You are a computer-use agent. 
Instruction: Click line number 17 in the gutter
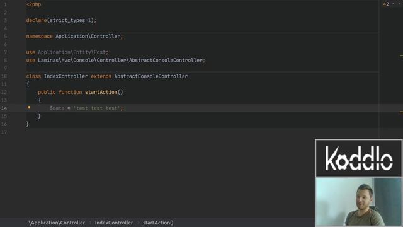click(4, 132)
